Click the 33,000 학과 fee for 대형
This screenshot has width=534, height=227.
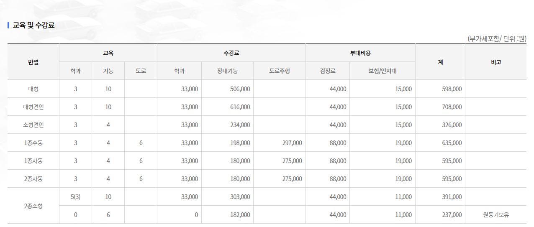coord(190,89)
